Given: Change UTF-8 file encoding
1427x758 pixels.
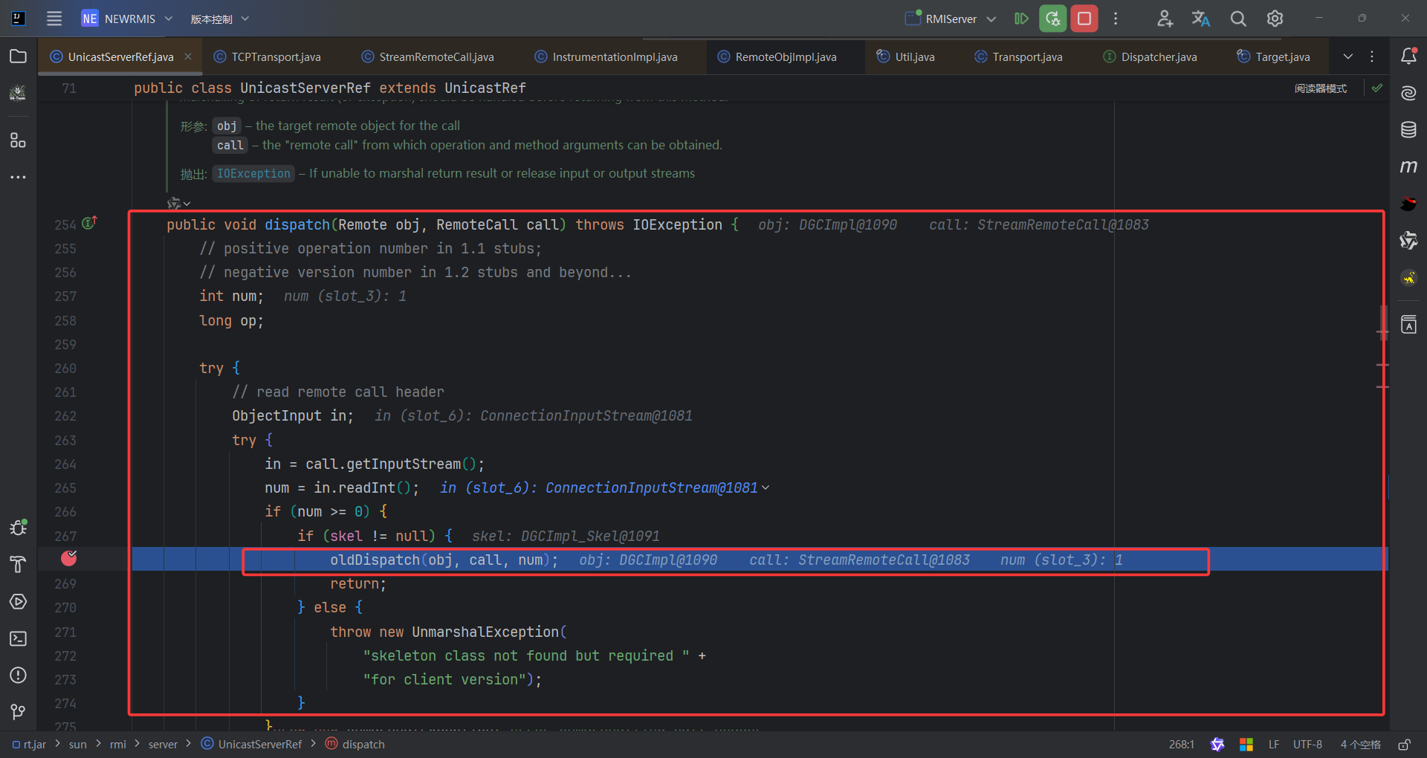Looking at the screenshot, I should (1307, 744).
